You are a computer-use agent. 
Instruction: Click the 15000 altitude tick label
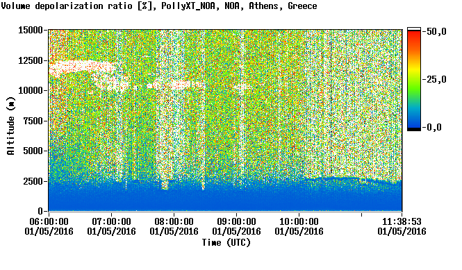31,30
